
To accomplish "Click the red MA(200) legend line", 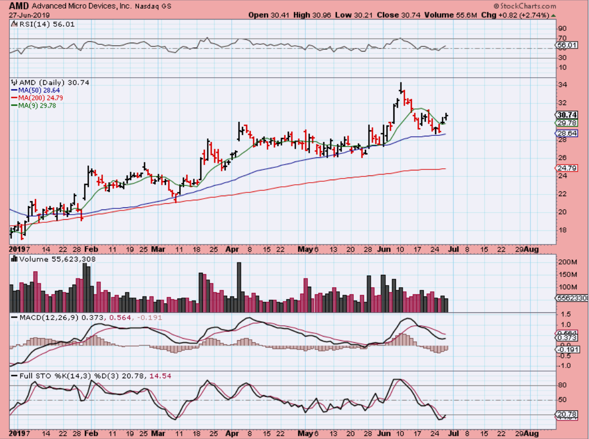I will coord(14,98).
